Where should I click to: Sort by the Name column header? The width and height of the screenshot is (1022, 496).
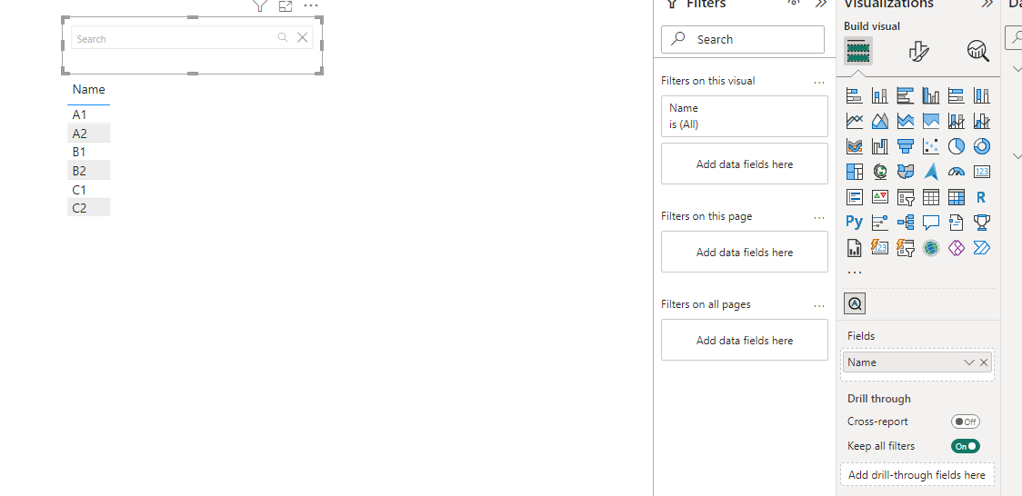point(88,90)
